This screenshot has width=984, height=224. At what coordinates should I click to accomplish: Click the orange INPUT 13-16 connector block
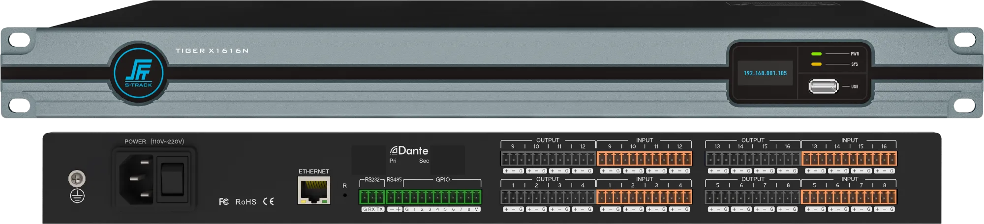click(x=849, y=159)
